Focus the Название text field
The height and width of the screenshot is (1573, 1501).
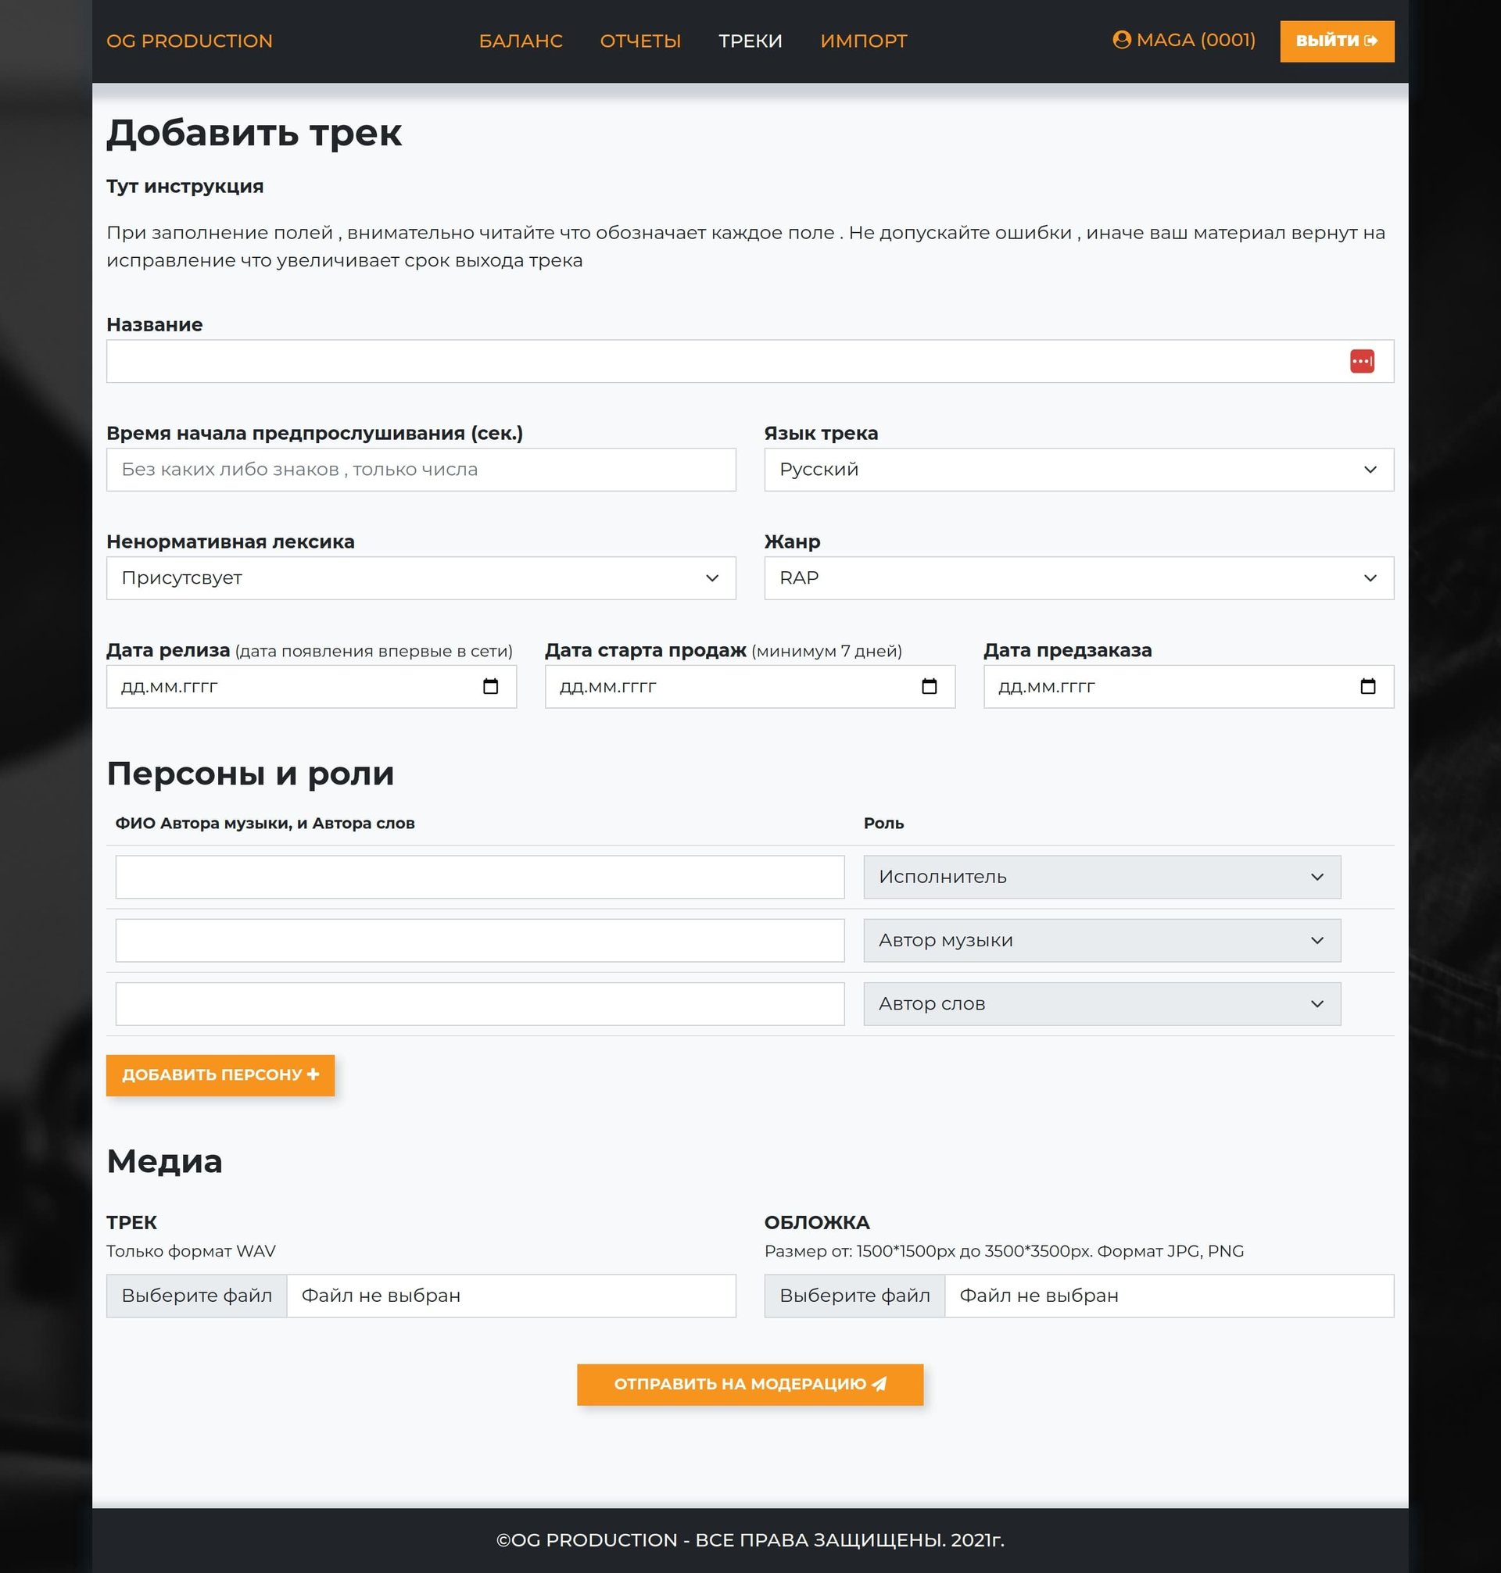[750, 362]
